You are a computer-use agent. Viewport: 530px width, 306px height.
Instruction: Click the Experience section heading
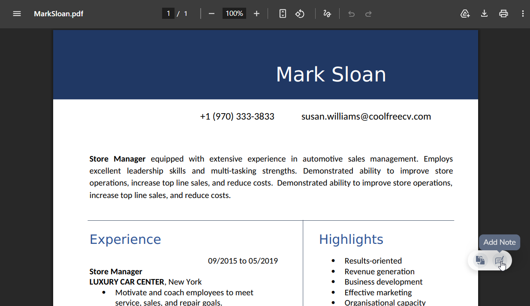pyautogui.click(x=125, y=239)
